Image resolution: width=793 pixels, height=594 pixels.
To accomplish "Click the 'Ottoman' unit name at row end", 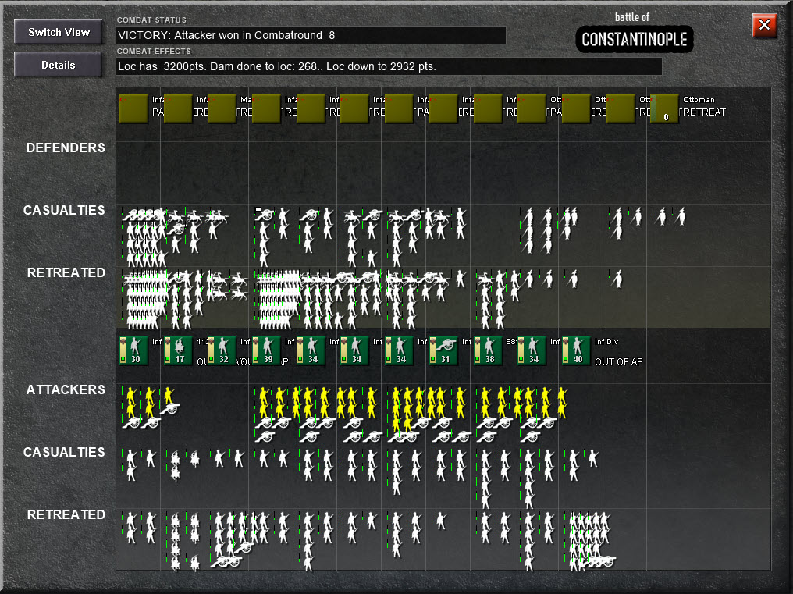I will click(699, 100).
